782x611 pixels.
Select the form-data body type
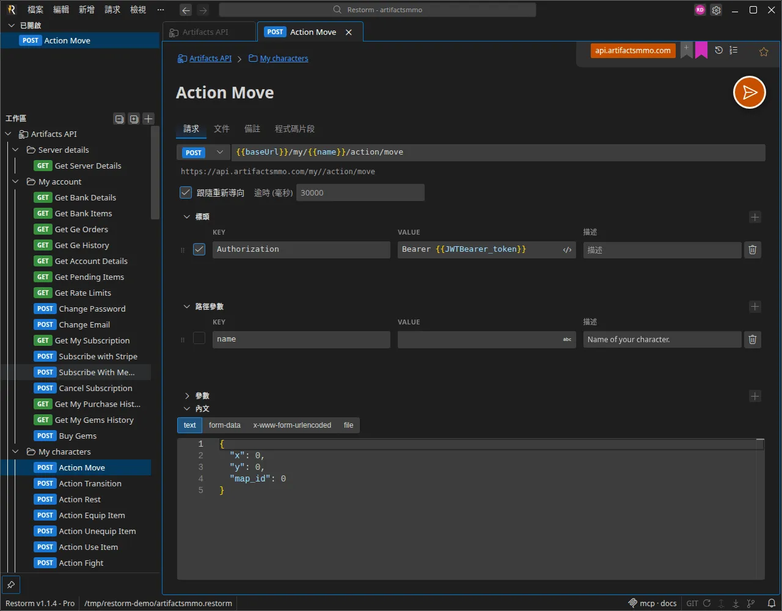click(225, 425)
